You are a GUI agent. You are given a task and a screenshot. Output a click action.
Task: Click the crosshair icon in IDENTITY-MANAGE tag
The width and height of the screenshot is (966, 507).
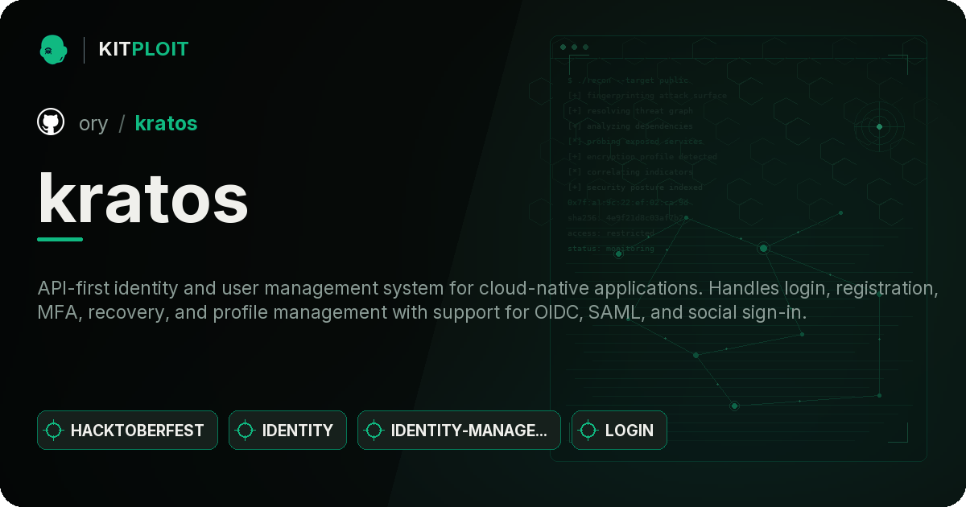pyautogui.click(x=374, y=430)
